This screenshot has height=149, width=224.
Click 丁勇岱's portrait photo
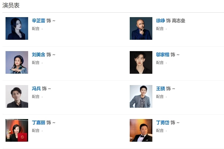coord(141,130)
